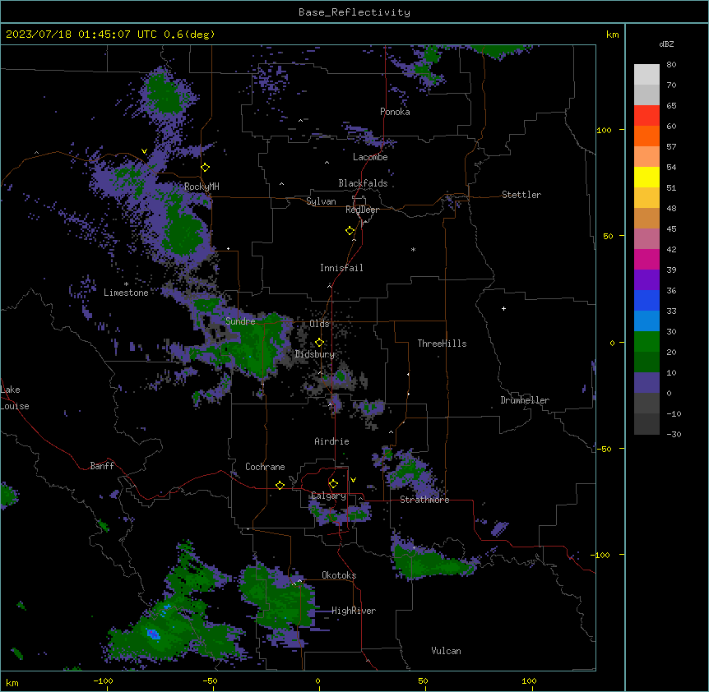Pick the red swatch in the dBZ legend
Image resolution: width=709 pixels, height=692 pixels.
(646, 115)
